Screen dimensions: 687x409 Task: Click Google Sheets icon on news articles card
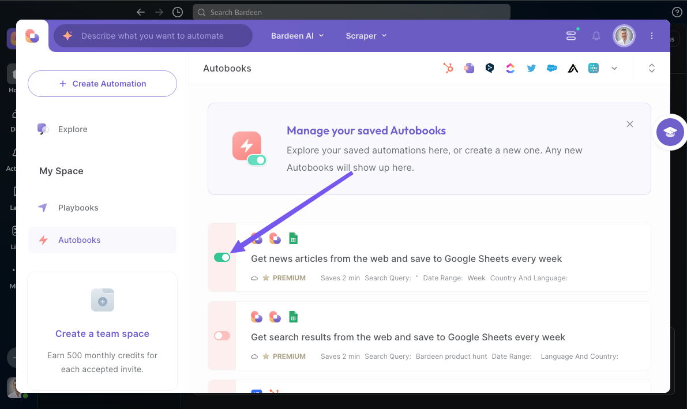pyautogui.click(x=293, y=238)
